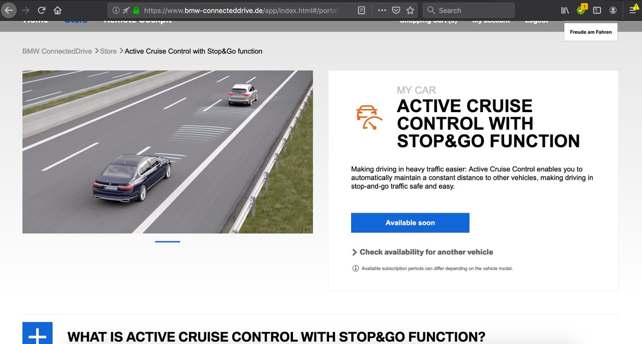Select the blue image carousel indicator

[x=168, y=241]
